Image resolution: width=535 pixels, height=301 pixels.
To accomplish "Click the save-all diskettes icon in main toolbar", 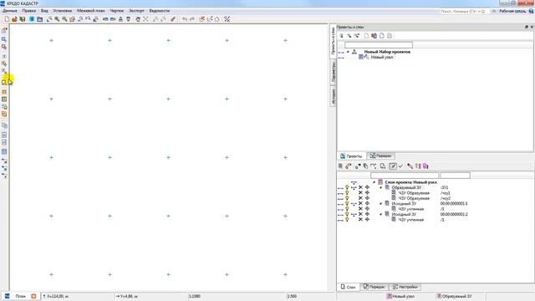I will point(23,19).
